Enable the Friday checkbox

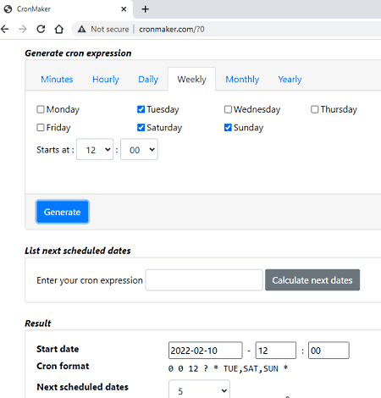(x=41, y=128)
